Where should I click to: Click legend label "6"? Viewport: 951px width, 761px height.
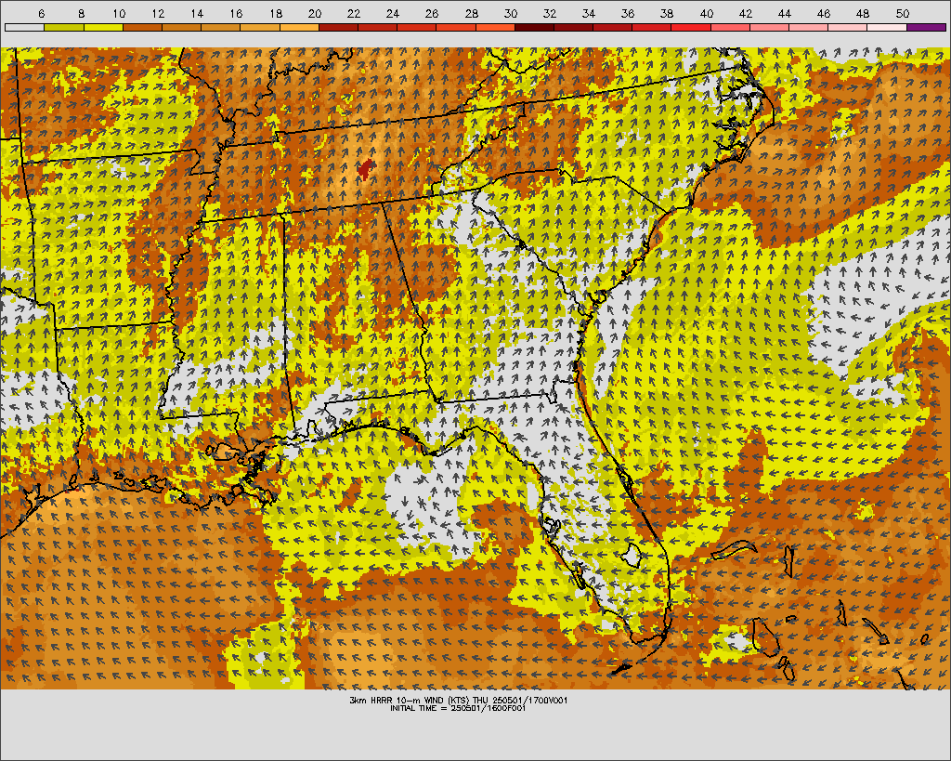[41, 13]
